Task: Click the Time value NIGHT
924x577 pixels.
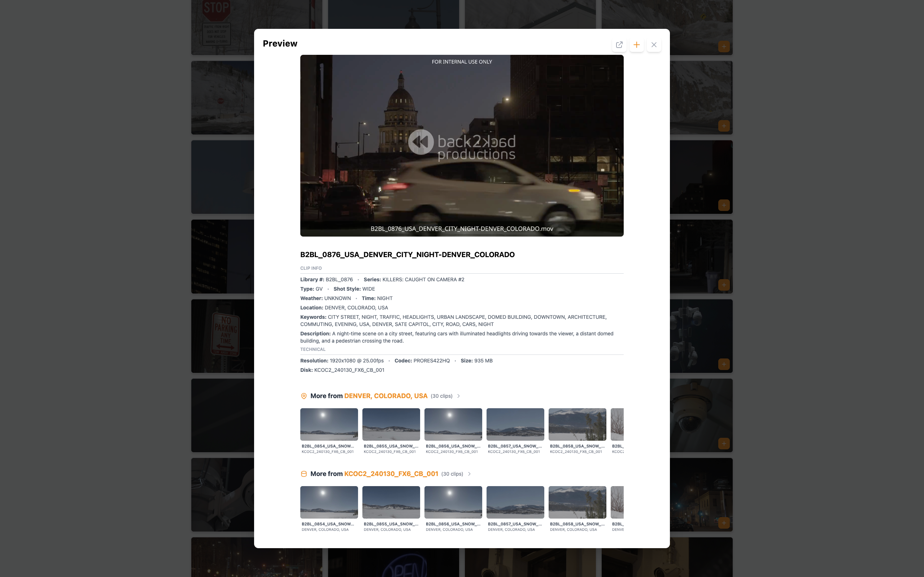Action: tap(384, 299)
